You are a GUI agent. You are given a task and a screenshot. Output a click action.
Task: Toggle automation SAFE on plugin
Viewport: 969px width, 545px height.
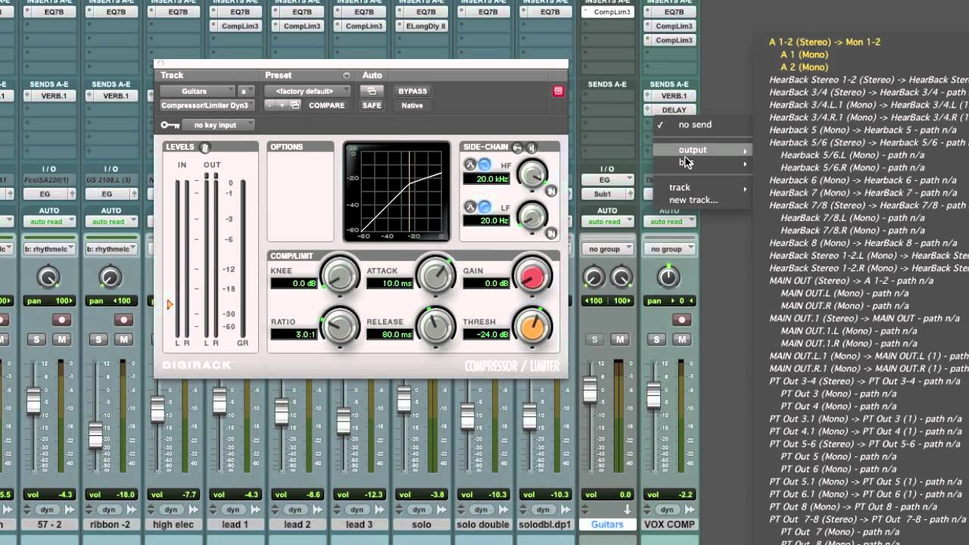(371, 105)
